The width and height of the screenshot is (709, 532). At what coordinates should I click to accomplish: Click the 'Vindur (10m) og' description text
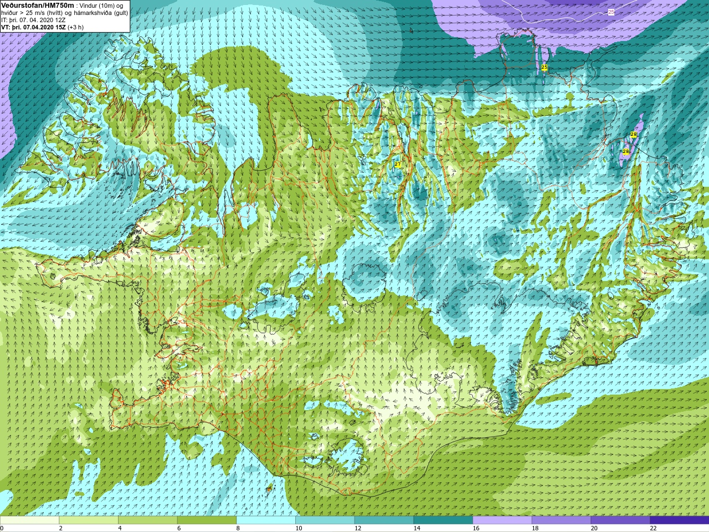point(101,6)
